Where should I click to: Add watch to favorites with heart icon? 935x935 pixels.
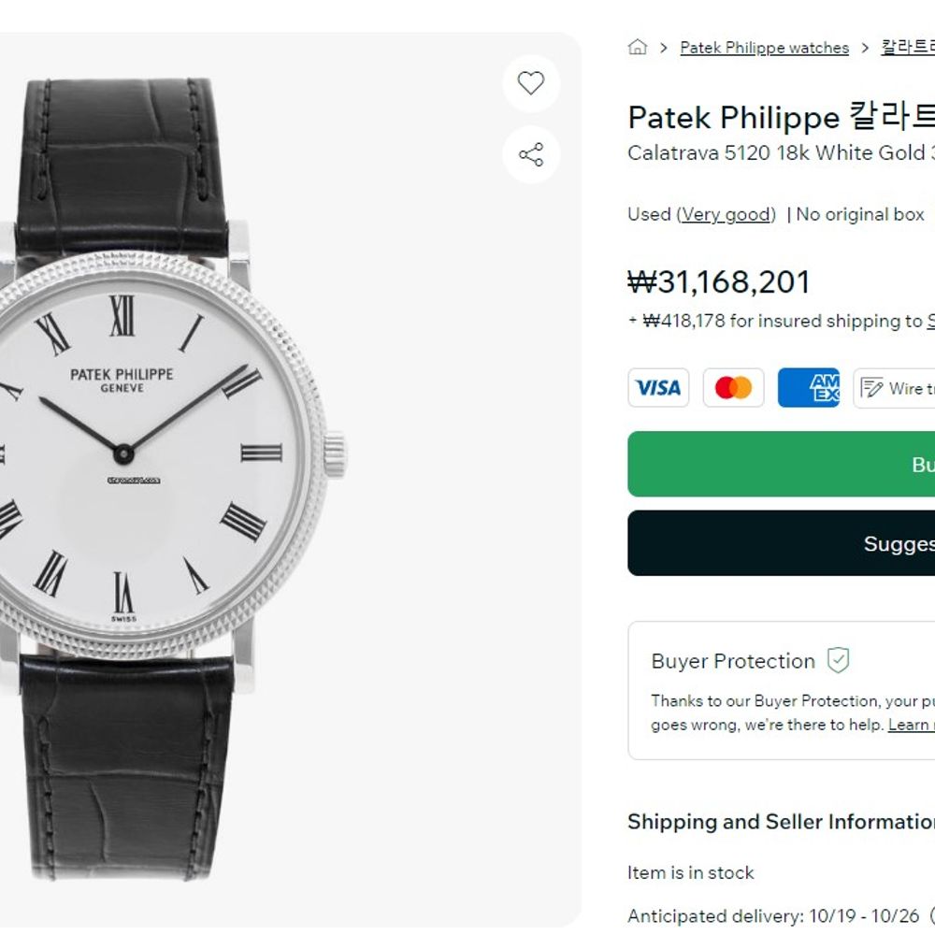[531, 83]
